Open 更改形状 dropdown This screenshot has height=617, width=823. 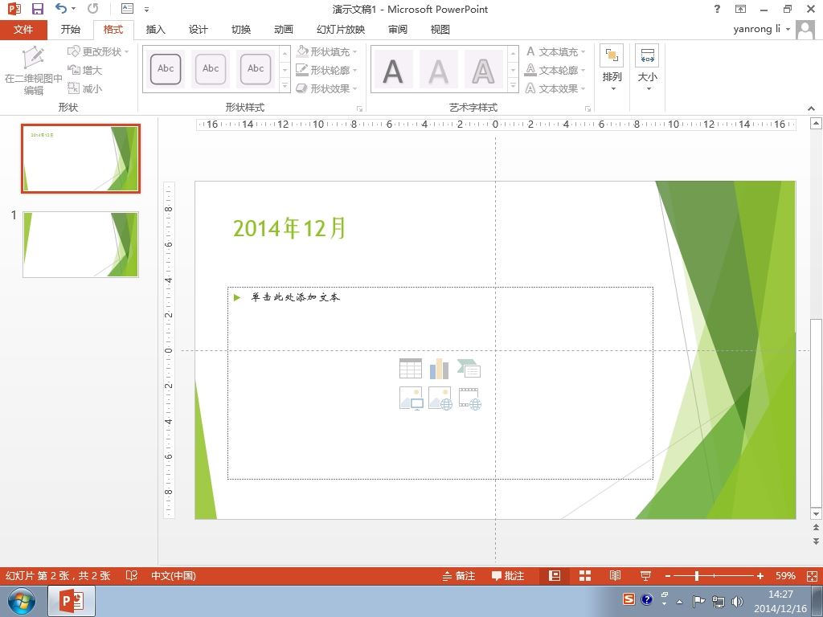tap(98, 51)
